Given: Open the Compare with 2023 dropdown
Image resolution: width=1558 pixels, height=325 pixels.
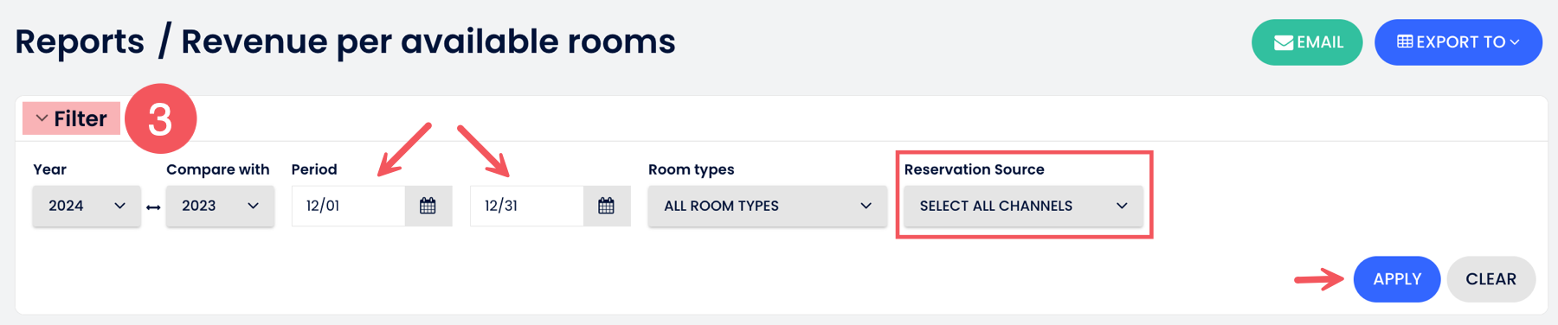Looking at the screenshot, I should click(x=220, y=206).
